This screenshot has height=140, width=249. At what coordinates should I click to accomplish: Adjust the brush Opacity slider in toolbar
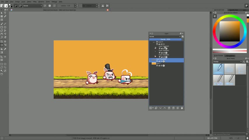click(66, 6)
